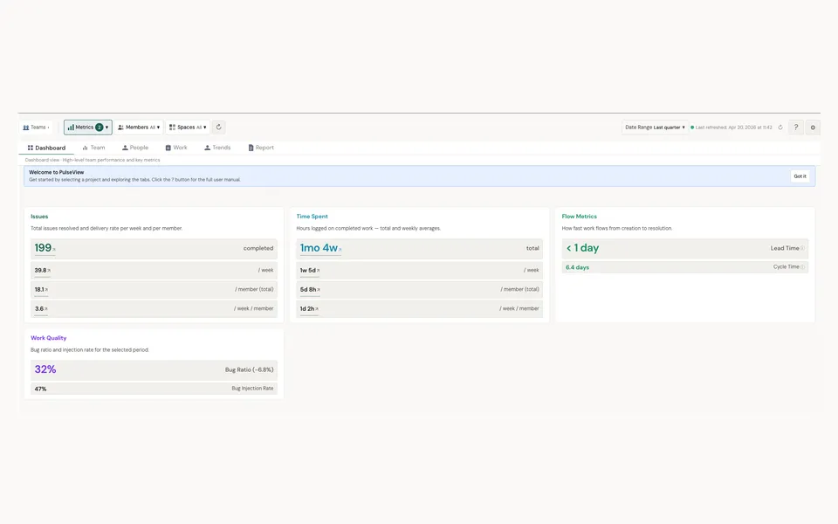This screenshot has height=524, width=838.
Task: Open the 3.6 per week per member arrow
Action: point(46,309)
